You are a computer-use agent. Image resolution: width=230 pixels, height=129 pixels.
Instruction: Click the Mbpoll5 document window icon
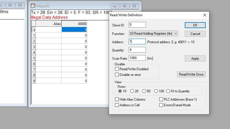(33, 6)
